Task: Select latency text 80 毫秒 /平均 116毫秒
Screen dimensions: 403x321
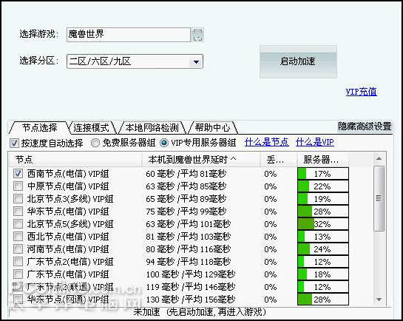Action: tap(188, 249)
